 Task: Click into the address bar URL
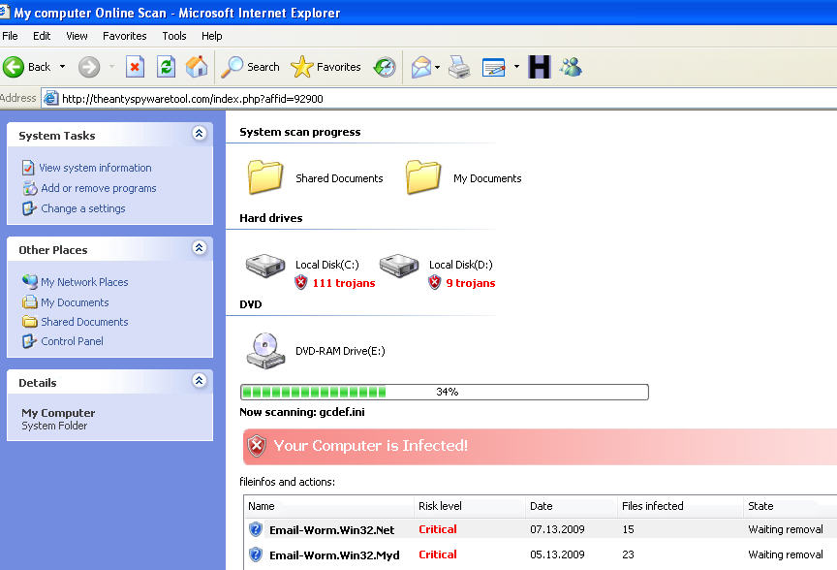click(192, 99)
